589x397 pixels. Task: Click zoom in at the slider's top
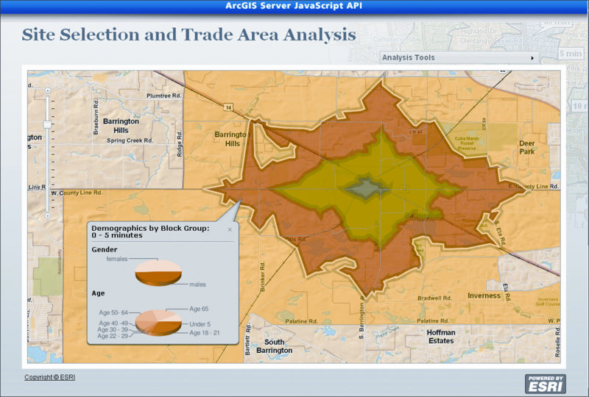pyautogui.click(x=47, y=90)
